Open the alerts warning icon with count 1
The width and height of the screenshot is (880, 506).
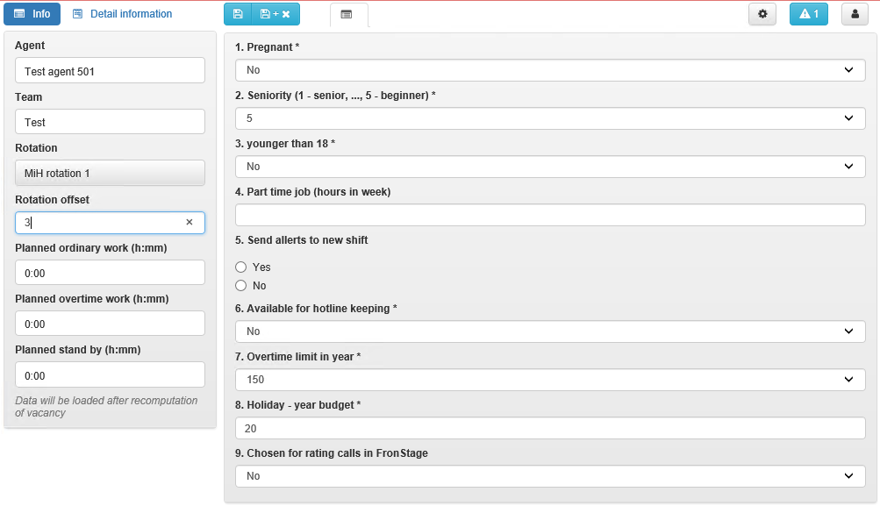tap(809, 14)
